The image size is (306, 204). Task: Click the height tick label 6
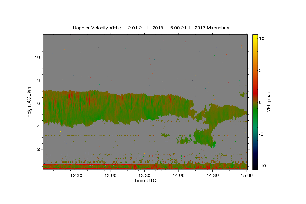39,103
